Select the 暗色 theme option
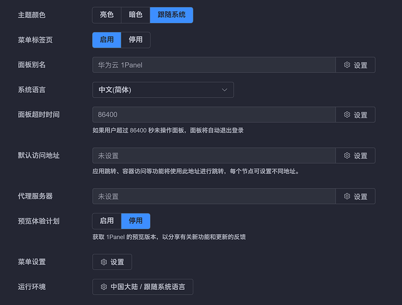402x305 pixels. pos(135,15)
